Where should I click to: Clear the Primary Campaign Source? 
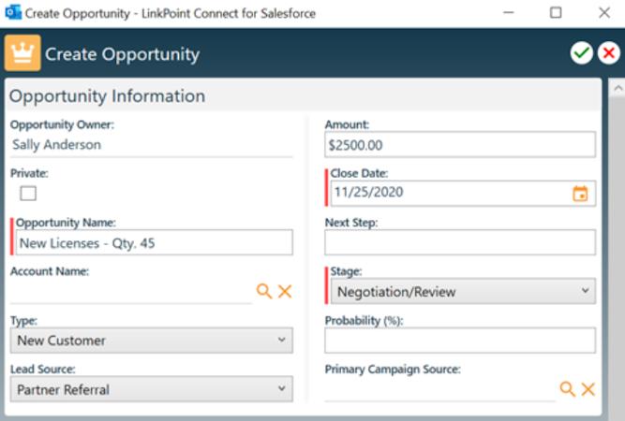[x=588, y=388]
